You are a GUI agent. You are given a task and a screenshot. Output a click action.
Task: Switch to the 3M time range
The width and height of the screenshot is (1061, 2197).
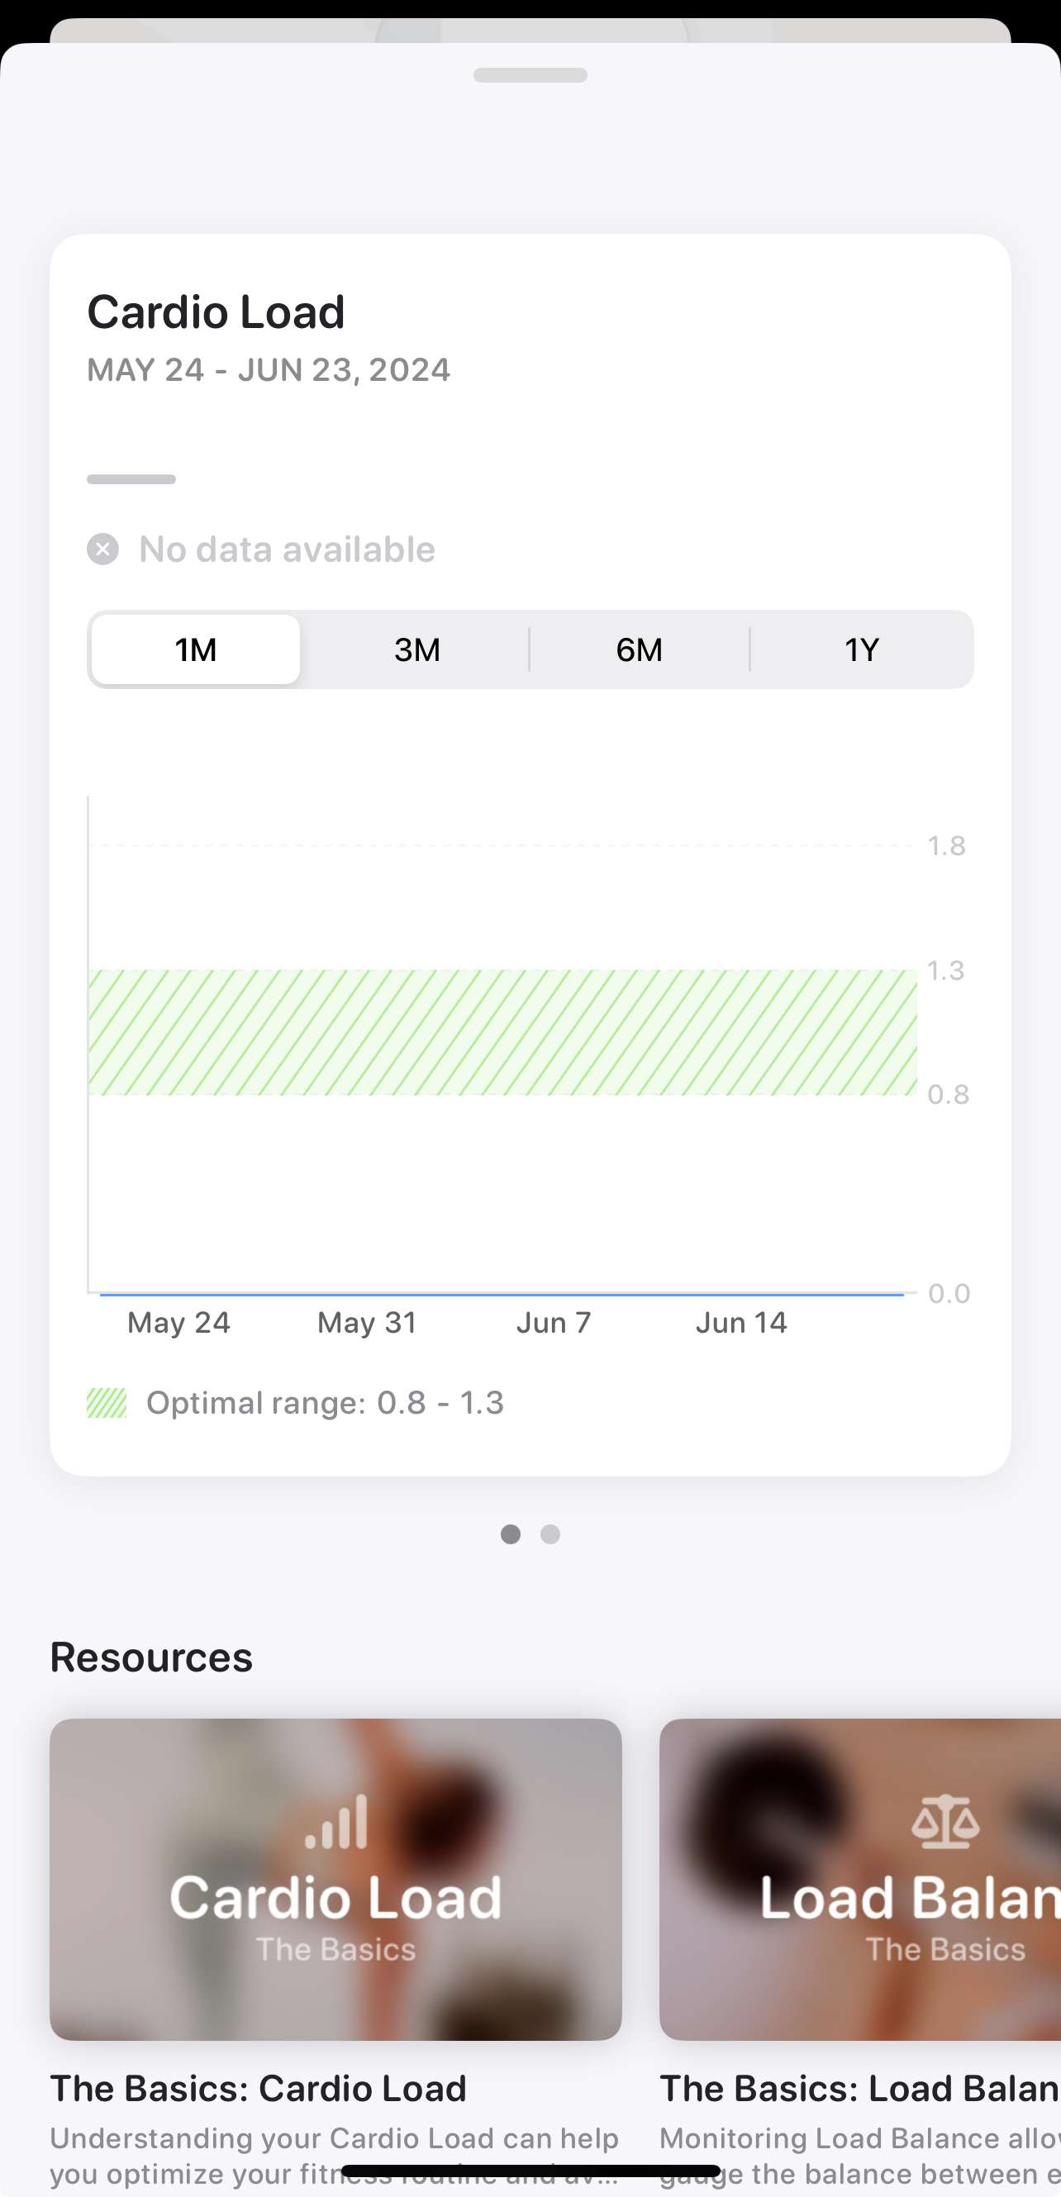coord(417,650)
